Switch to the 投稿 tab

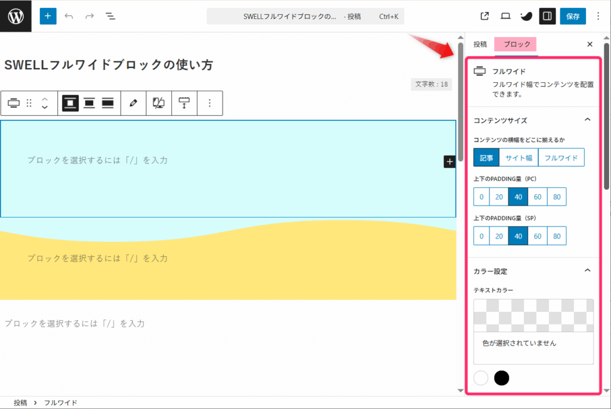[x=480, y=44]
